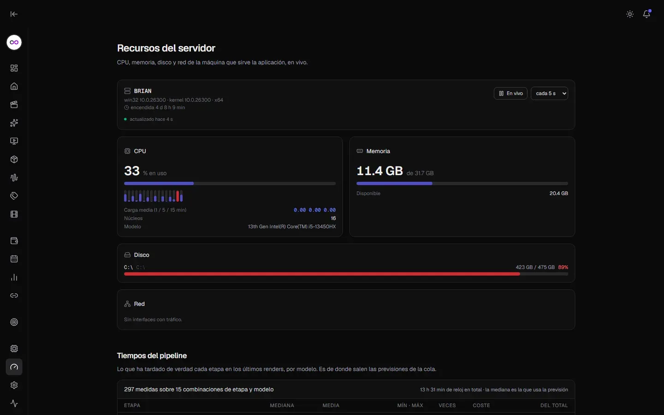The height and width of the screenshot is (415, 664).
Task: Click the 'encendida 4 d 8 h 9 min' uptime
Action: point(158,107)
